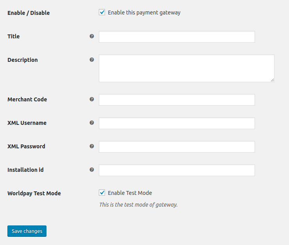Click the XML Password help icon
289x245 pixels.
92,146
